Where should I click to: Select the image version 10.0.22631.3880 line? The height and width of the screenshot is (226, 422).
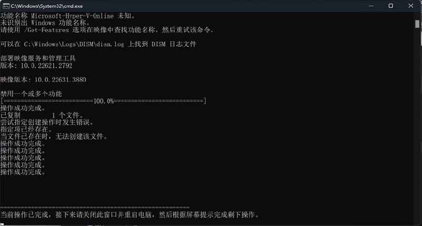43,80
